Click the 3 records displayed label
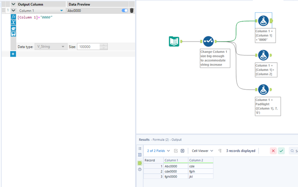Screen dimensions: 298x187 click(x=240, y=151)
